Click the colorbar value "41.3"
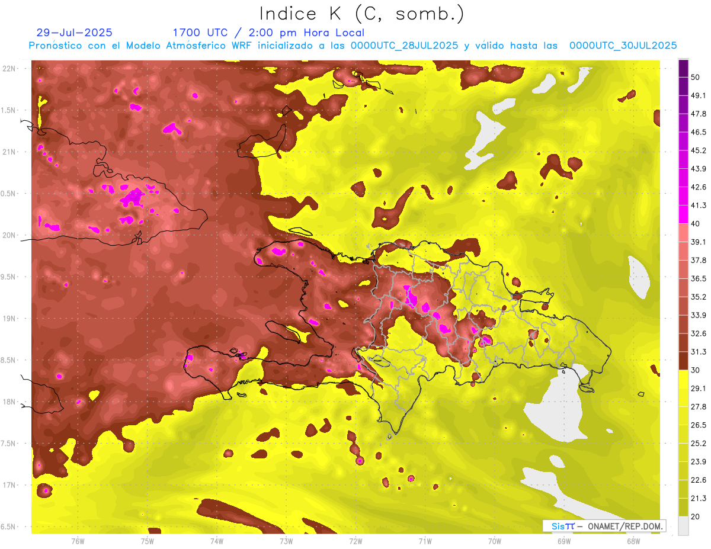 699,206
